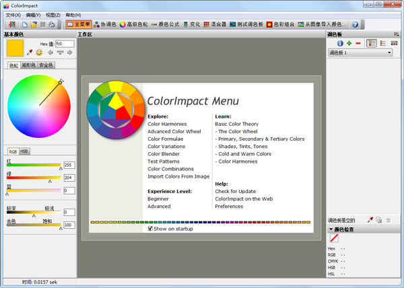Screen dimensions: 404x288
Task: Open the 高级色轮 advanced color wheel
Action: pos(134,24)
